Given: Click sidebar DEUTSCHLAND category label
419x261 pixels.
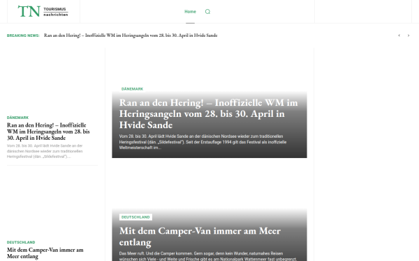Looking at the screenshot, I should click(x=21, y=242).
